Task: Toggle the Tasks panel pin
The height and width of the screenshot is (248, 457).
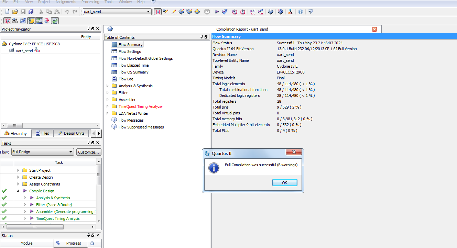Action: click(88, 143)
